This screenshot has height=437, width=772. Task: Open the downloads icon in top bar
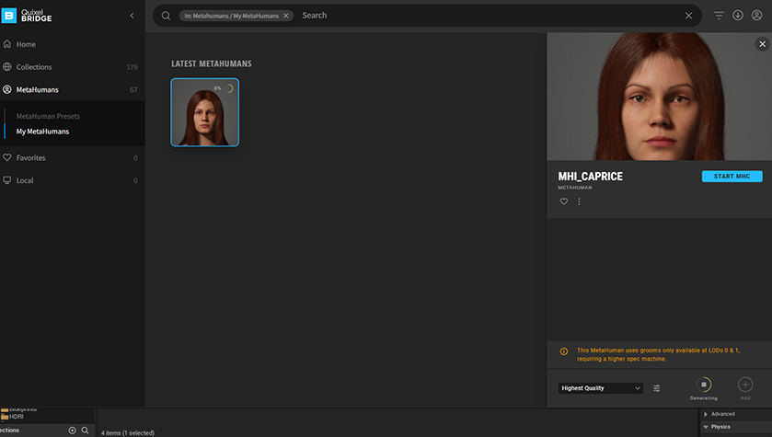point(738,16)
